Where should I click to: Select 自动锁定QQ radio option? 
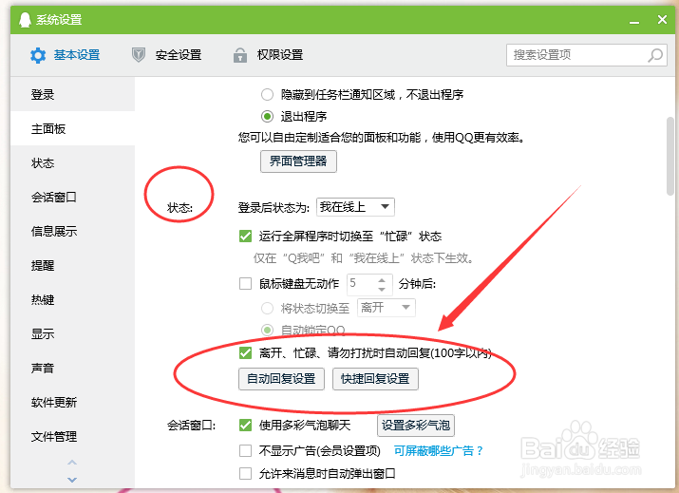(x=267, y=331)
